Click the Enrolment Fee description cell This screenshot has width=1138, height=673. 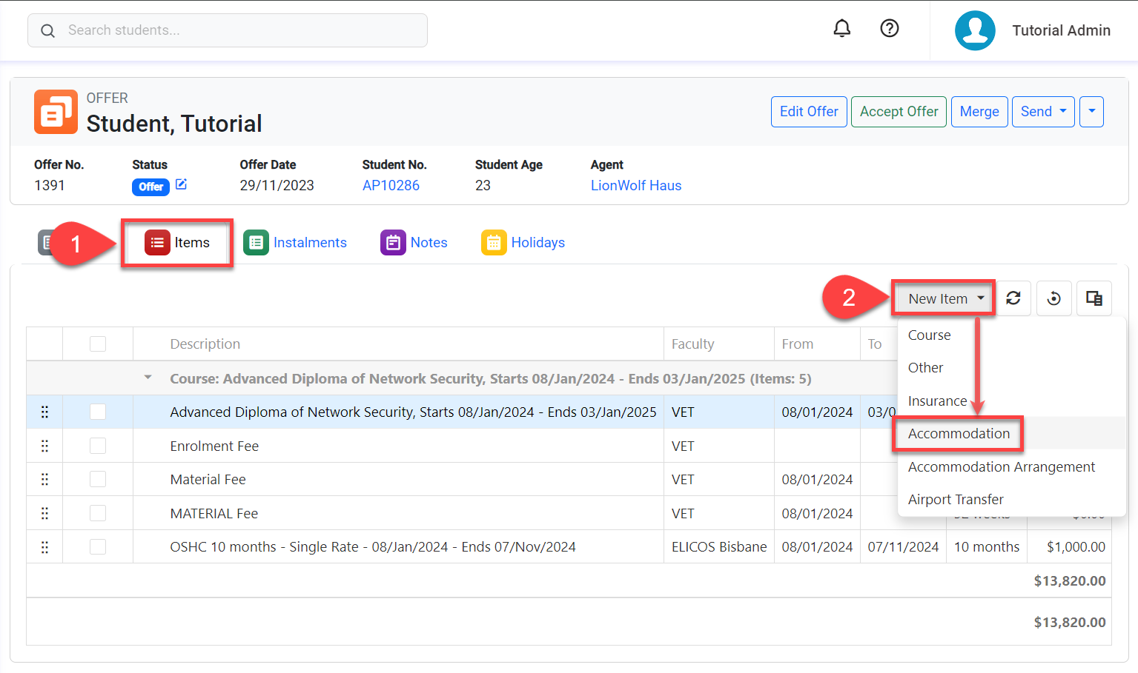398,446
